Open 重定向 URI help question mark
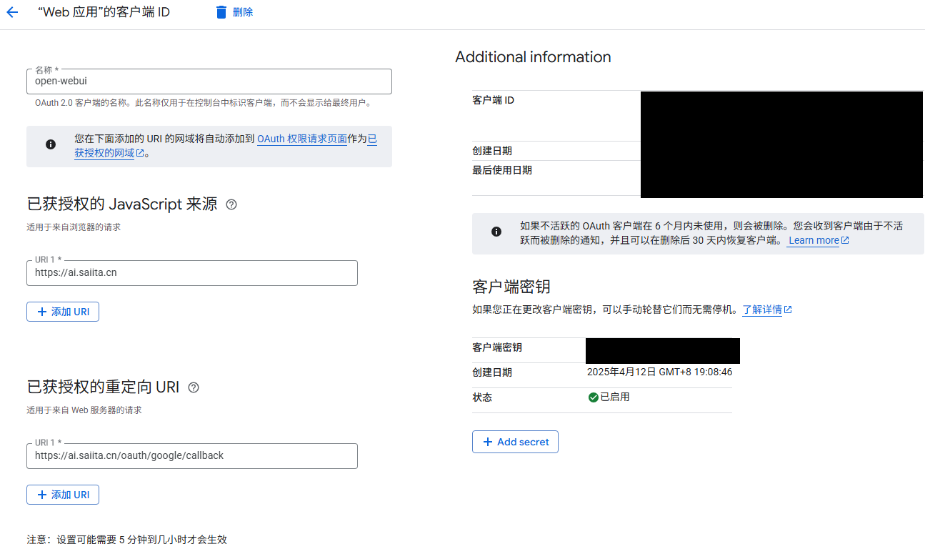 193,387
